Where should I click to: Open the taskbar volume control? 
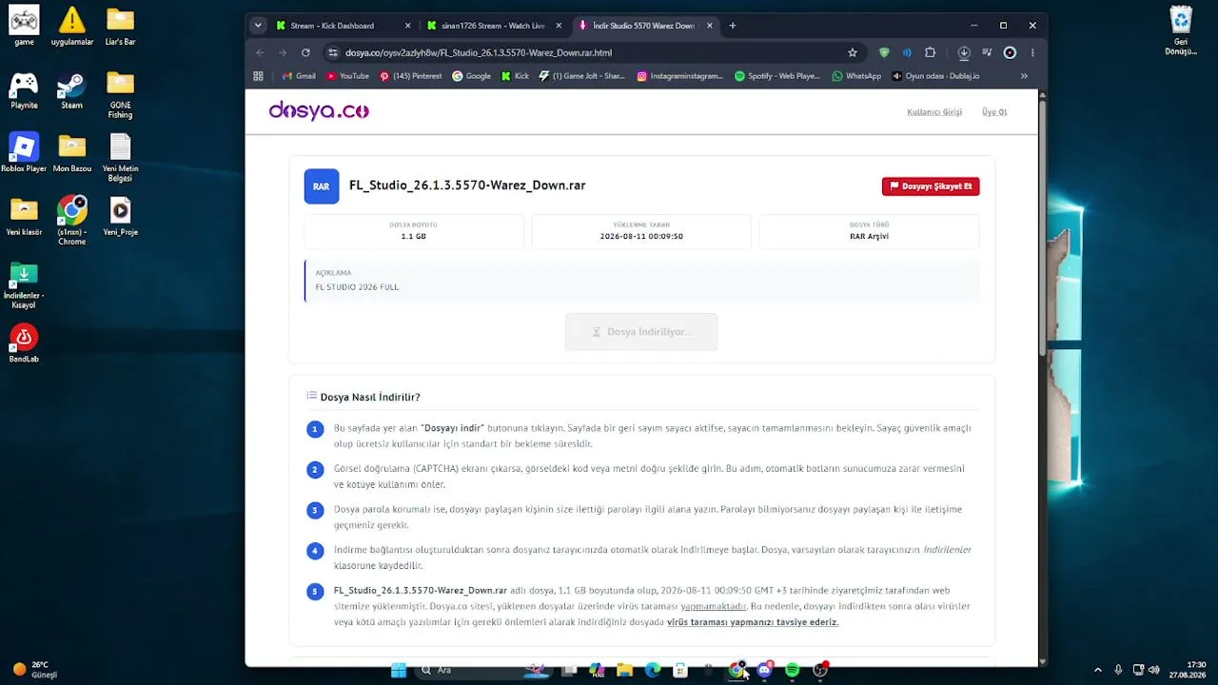(x=1154, y=670)
